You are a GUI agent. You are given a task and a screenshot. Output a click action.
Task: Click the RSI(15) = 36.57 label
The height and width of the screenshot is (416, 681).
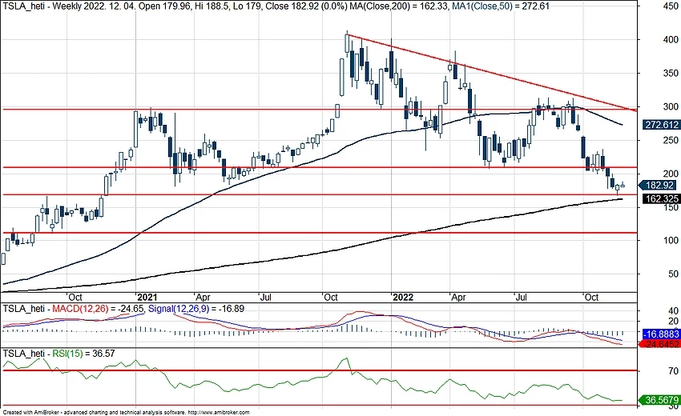(84, 354)
